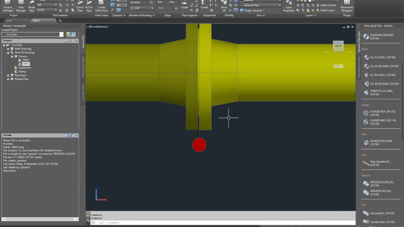This screenshot has width=404, height=227.
Task: Create a pipe support
Action: pos(185,5)
